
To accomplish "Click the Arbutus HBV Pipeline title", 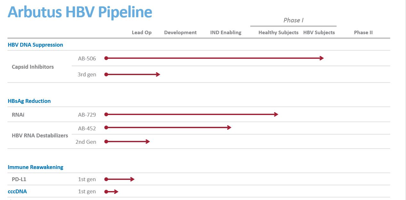I will [80, 12].
